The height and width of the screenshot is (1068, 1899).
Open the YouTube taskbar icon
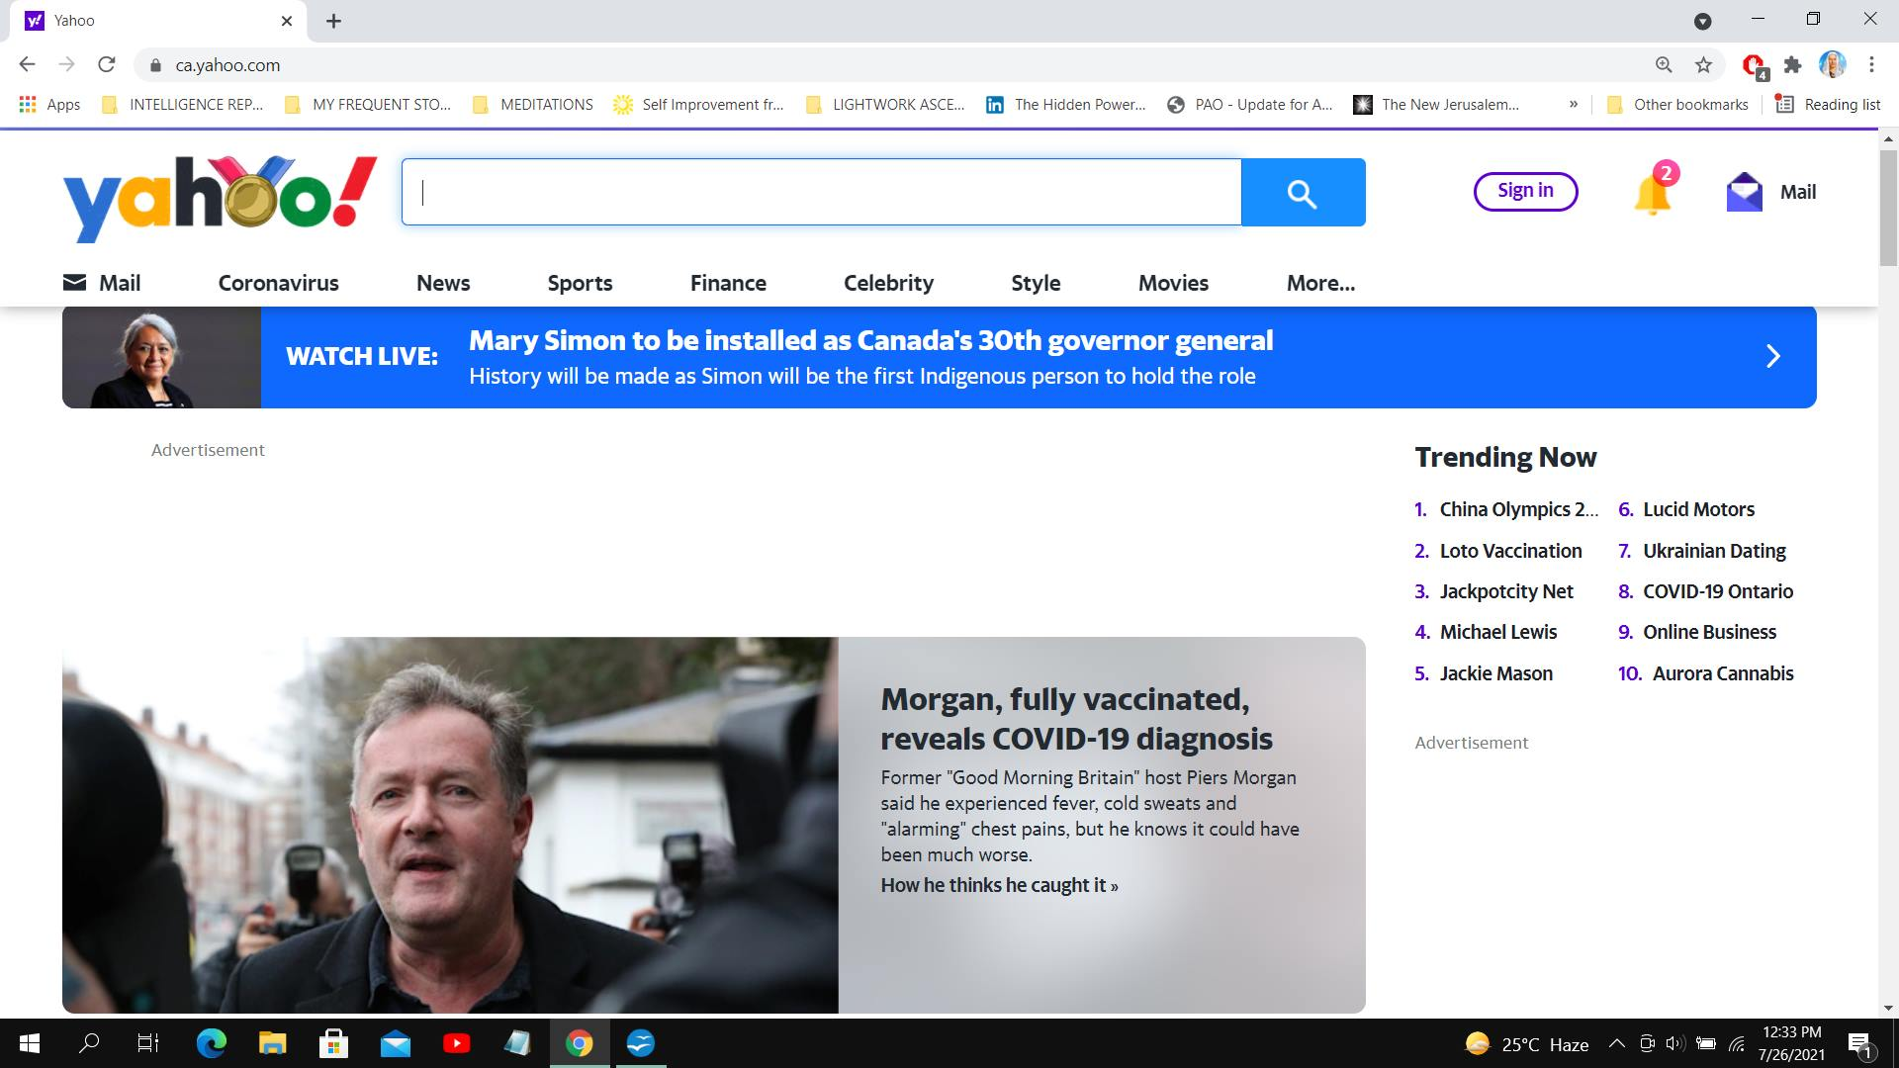coord(456,1043)
